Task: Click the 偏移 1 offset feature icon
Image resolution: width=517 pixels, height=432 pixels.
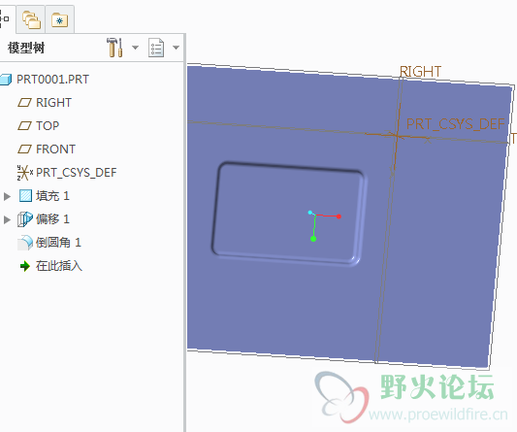Action: pyautogui.click(x=25, y=219)
